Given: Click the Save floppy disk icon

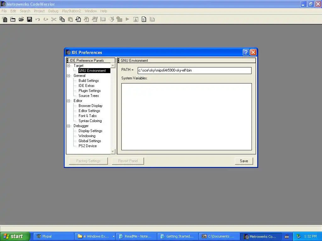Looking at the screenshot, I should click(x=30, y=19).
